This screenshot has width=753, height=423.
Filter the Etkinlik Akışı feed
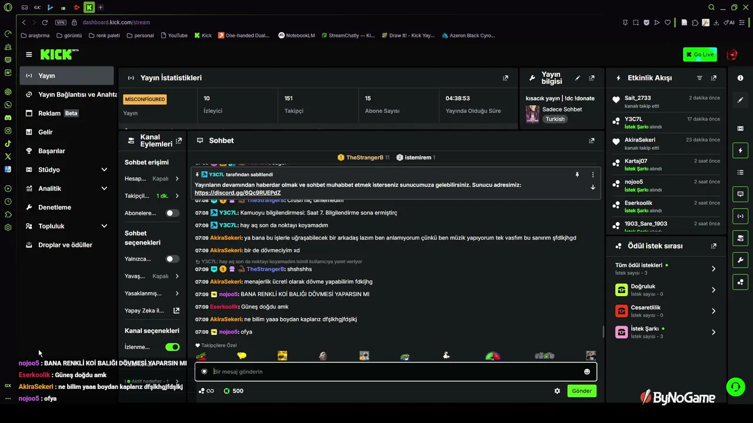click(x=699, y=78)
